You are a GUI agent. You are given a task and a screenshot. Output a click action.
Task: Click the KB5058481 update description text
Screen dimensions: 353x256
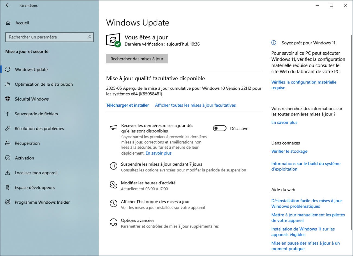click(x=184, y=91)
